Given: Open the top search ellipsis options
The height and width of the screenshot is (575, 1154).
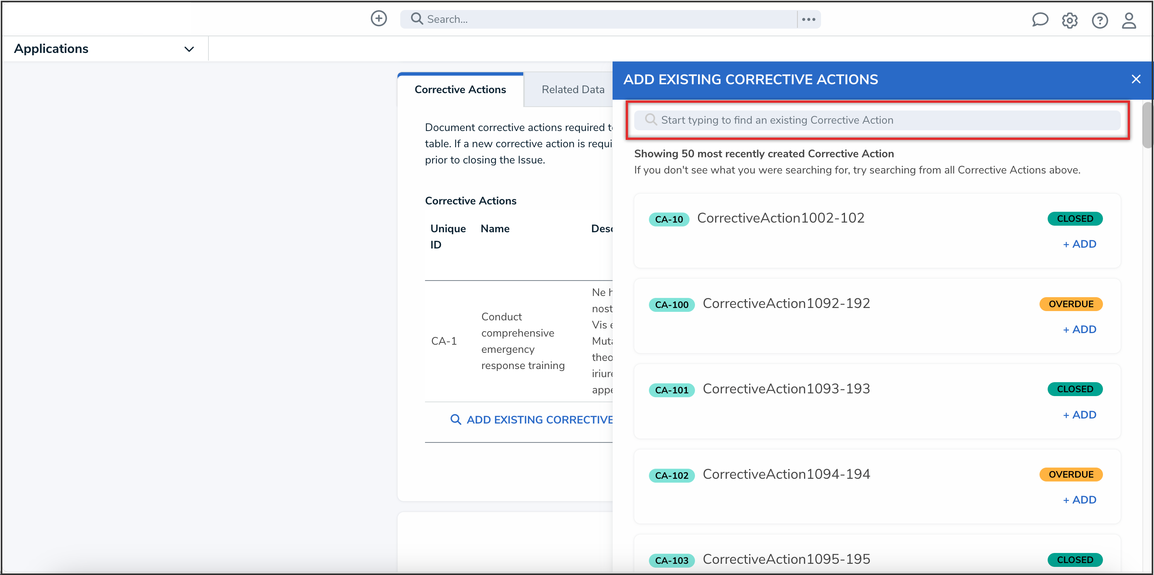Looking at the screenshot, I should pyautogui.click(x=808, y=19).
